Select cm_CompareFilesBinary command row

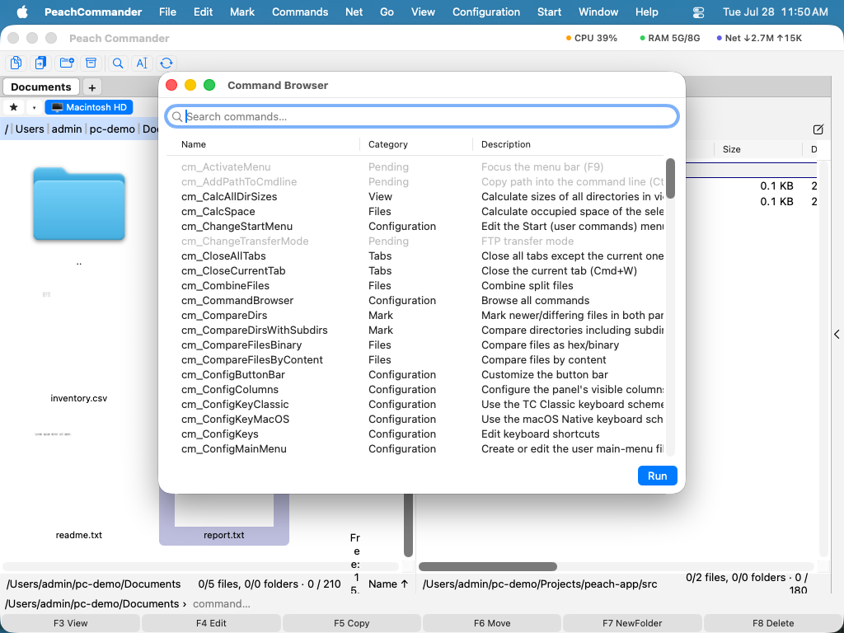[415, 345]
